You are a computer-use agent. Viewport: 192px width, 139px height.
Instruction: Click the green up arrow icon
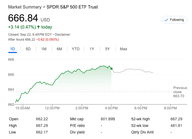38,27
